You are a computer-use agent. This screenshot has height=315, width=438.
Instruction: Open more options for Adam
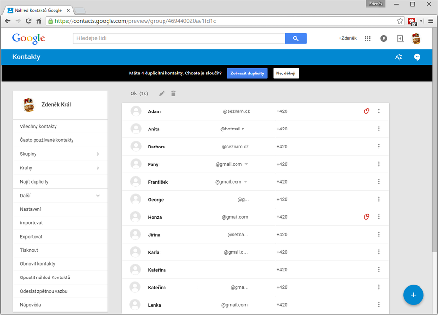(379, 111)
